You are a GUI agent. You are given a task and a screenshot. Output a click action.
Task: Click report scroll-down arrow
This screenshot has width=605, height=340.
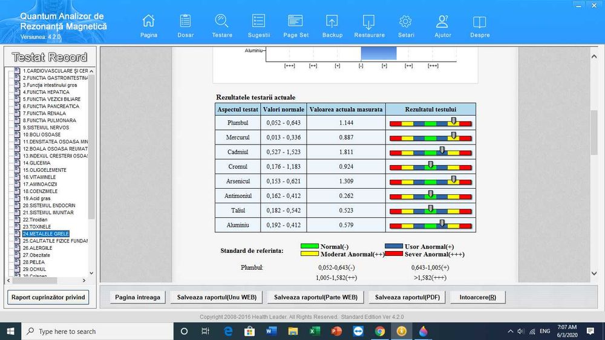[594, 273]
